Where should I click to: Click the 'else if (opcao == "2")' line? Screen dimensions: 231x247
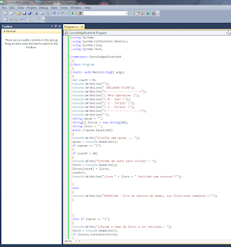point(91,219)
